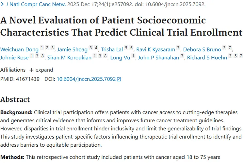This screenshot has width=245, height=163.
Task: Click the external link icon beside the DOI
Action: click(x=119, y=79)
